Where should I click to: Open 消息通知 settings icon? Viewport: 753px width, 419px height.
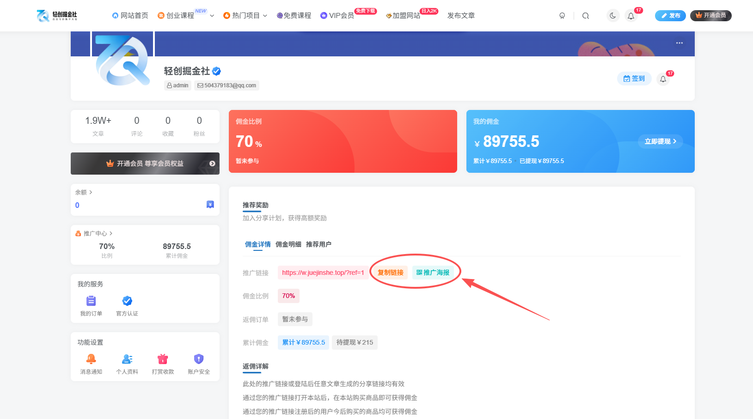click(91, 359)
